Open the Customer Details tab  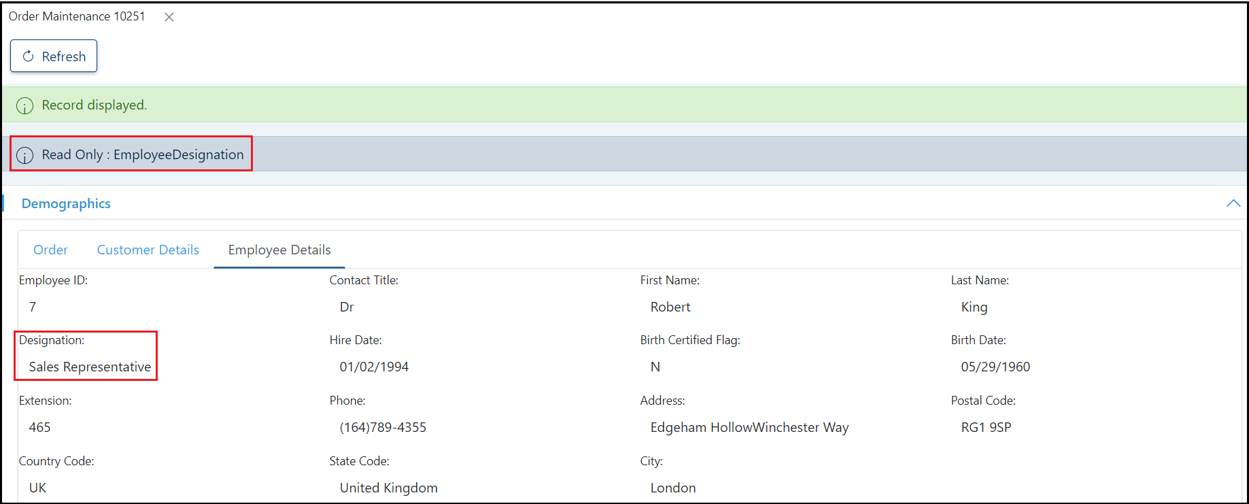coord(148,250)
